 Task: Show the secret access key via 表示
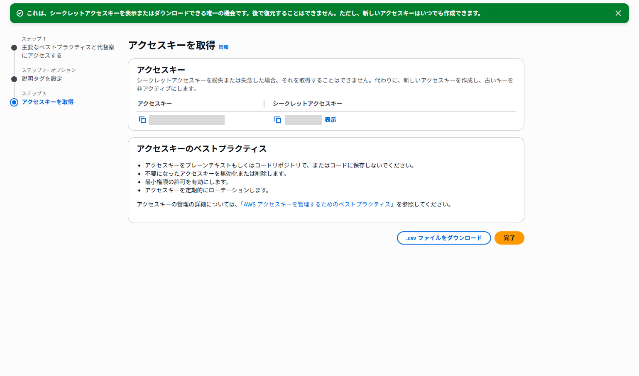click(330, 120)
